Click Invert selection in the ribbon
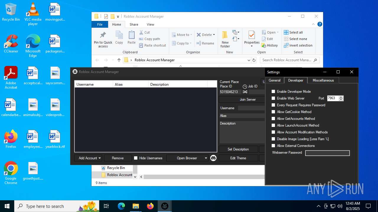Image resolution: width=378 pixels, height=212 pixels. [298, 45]
